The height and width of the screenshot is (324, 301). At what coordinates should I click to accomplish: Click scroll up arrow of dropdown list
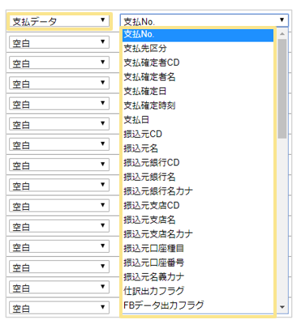click(282, 34)
